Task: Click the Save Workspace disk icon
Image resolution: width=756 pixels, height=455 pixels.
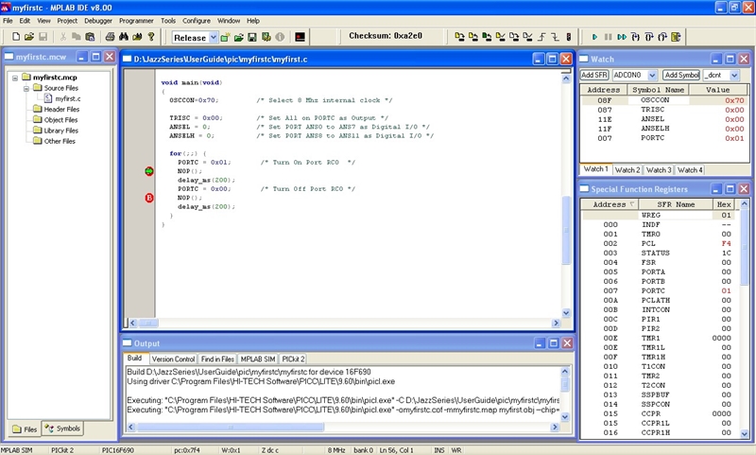Action: (x=251, y=37)
